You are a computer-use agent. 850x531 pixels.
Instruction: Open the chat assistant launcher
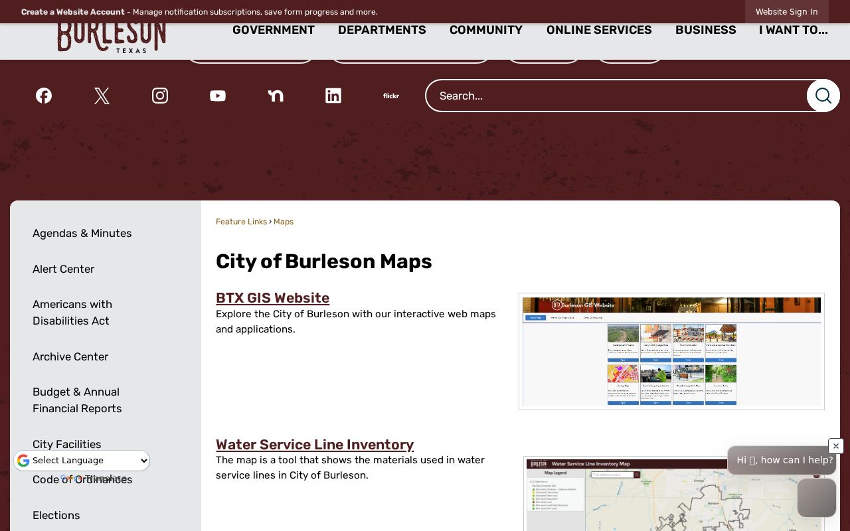coord(817,498)
